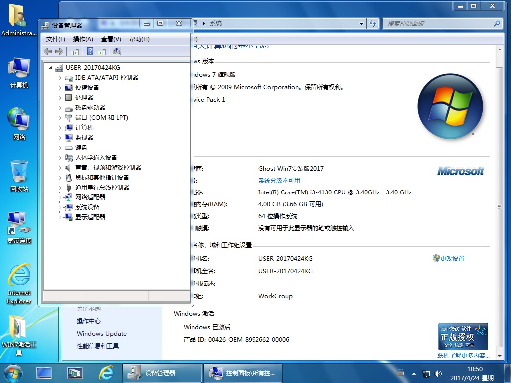Viewport: 511px width, 383px height.
Task: Expand the 网络适配器 device category
Action: pos(59,197)
